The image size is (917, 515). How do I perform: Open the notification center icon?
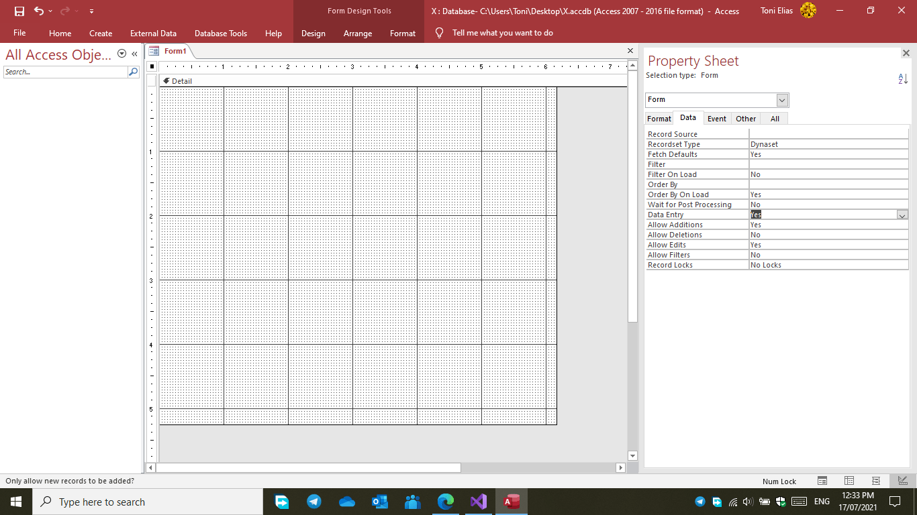895,502
